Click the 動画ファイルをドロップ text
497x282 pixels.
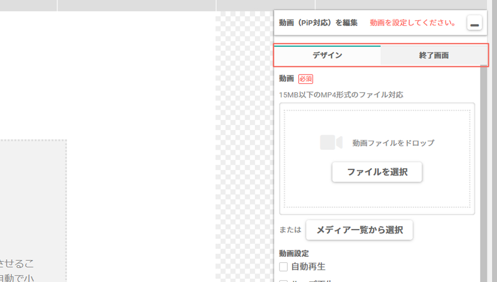(393, 143)
